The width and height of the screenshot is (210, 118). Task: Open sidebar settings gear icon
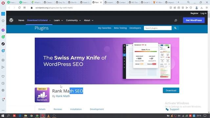[x=3, y=90]
